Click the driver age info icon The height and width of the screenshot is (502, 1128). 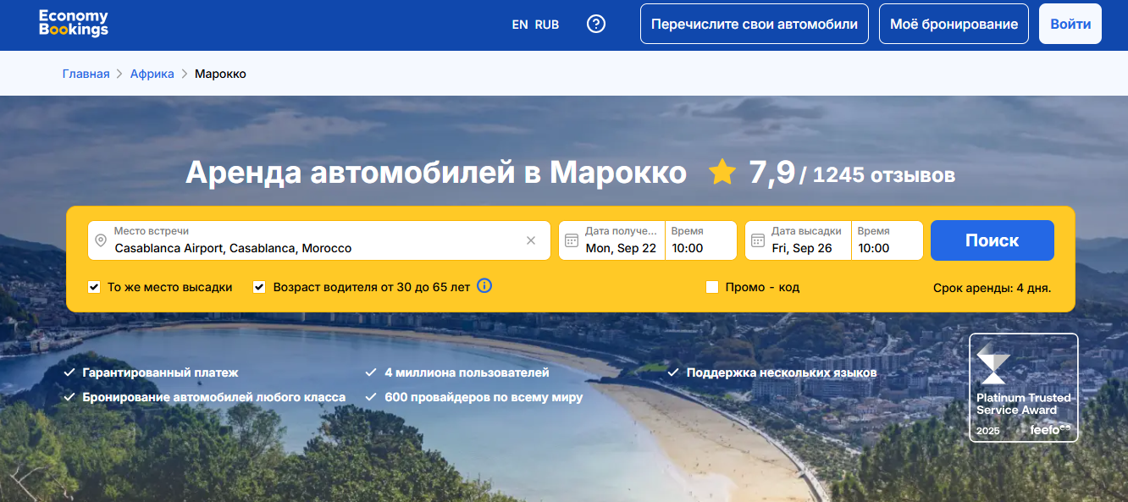(484, 286)
